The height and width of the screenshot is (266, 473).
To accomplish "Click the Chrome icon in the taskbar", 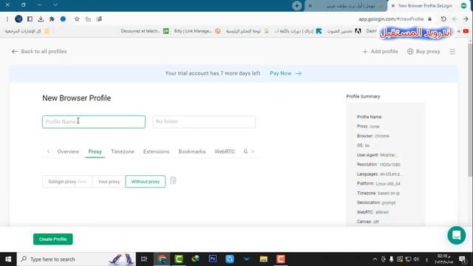I will 162,259.
